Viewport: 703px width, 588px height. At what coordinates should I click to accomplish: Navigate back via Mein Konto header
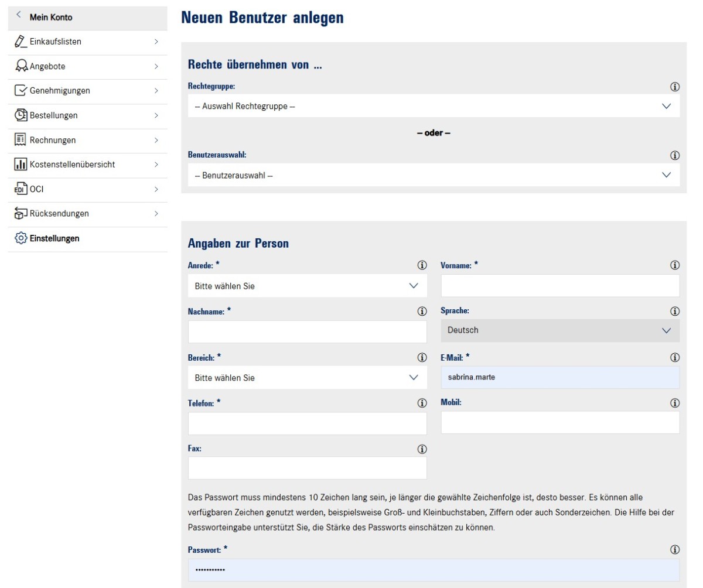pos(50,17)
